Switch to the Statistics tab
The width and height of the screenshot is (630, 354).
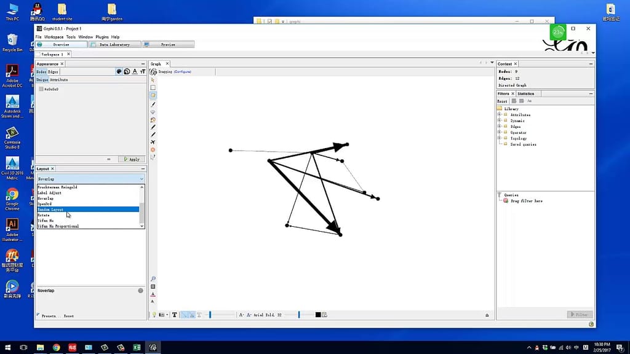tap(526, 93)
